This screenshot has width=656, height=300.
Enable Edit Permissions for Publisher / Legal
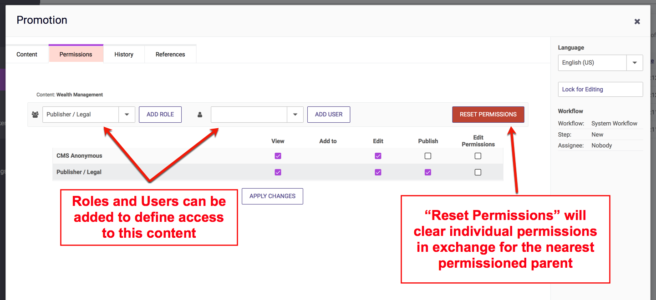(x=478, y=172)
